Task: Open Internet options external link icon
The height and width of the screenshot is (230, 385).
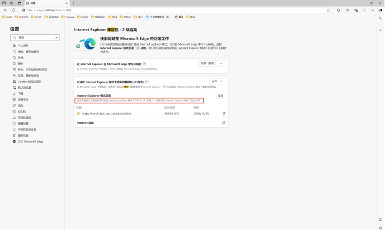Action: pyautogui.click(x=223, y=122)
